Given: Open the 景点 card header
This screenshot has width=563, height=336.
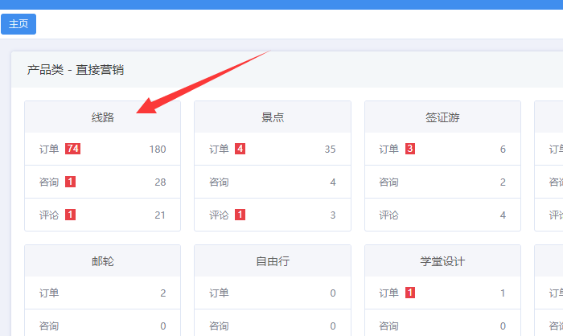Looking at the screenshot, I should (x=273, y=117).
